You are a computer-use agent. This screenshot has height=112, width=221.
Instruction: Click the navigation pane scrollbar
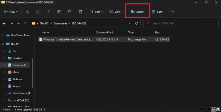[x=32, y=73]
